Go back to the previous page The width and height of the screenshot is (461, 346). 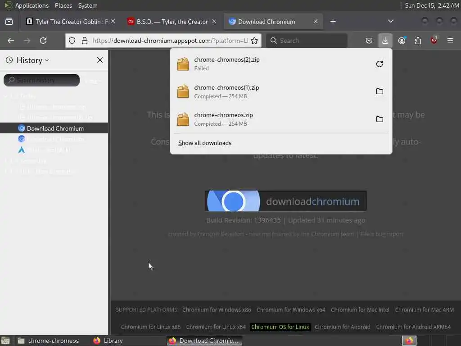click(11, 41)
